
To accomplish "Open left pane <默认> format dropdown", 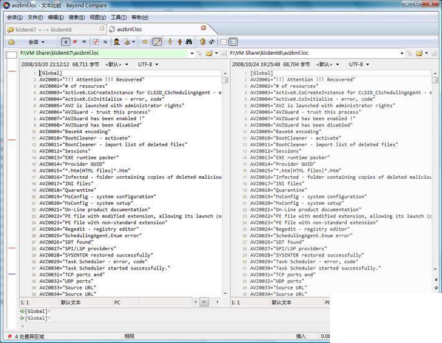I will click(116, 65).
